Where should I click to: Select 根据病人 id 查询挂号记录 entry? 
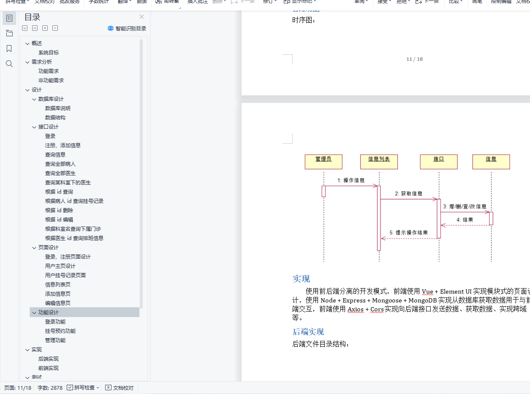74,201
